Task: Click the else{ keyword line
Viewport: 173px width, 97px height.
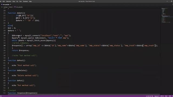Action: point(10,26)
